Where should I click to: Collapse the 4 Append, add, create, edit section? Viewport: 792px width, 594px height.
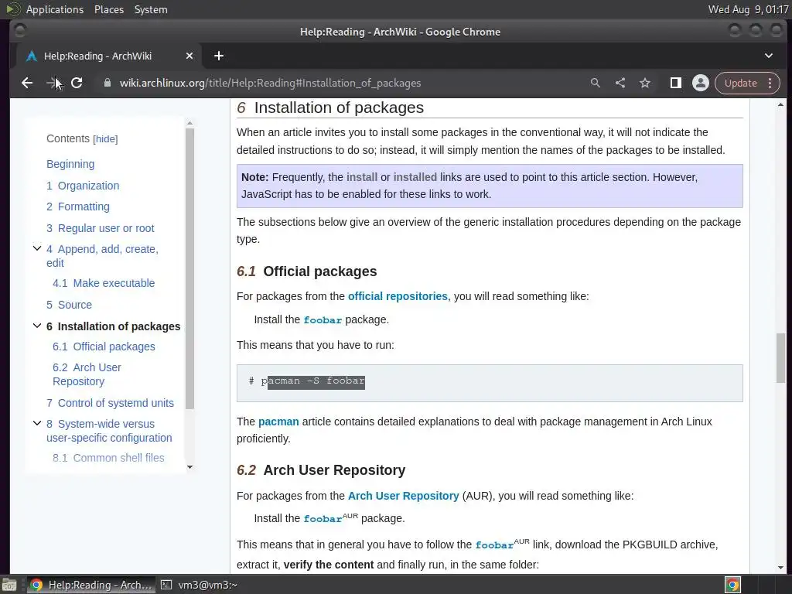pyautogui.click(x=37, y=248)
